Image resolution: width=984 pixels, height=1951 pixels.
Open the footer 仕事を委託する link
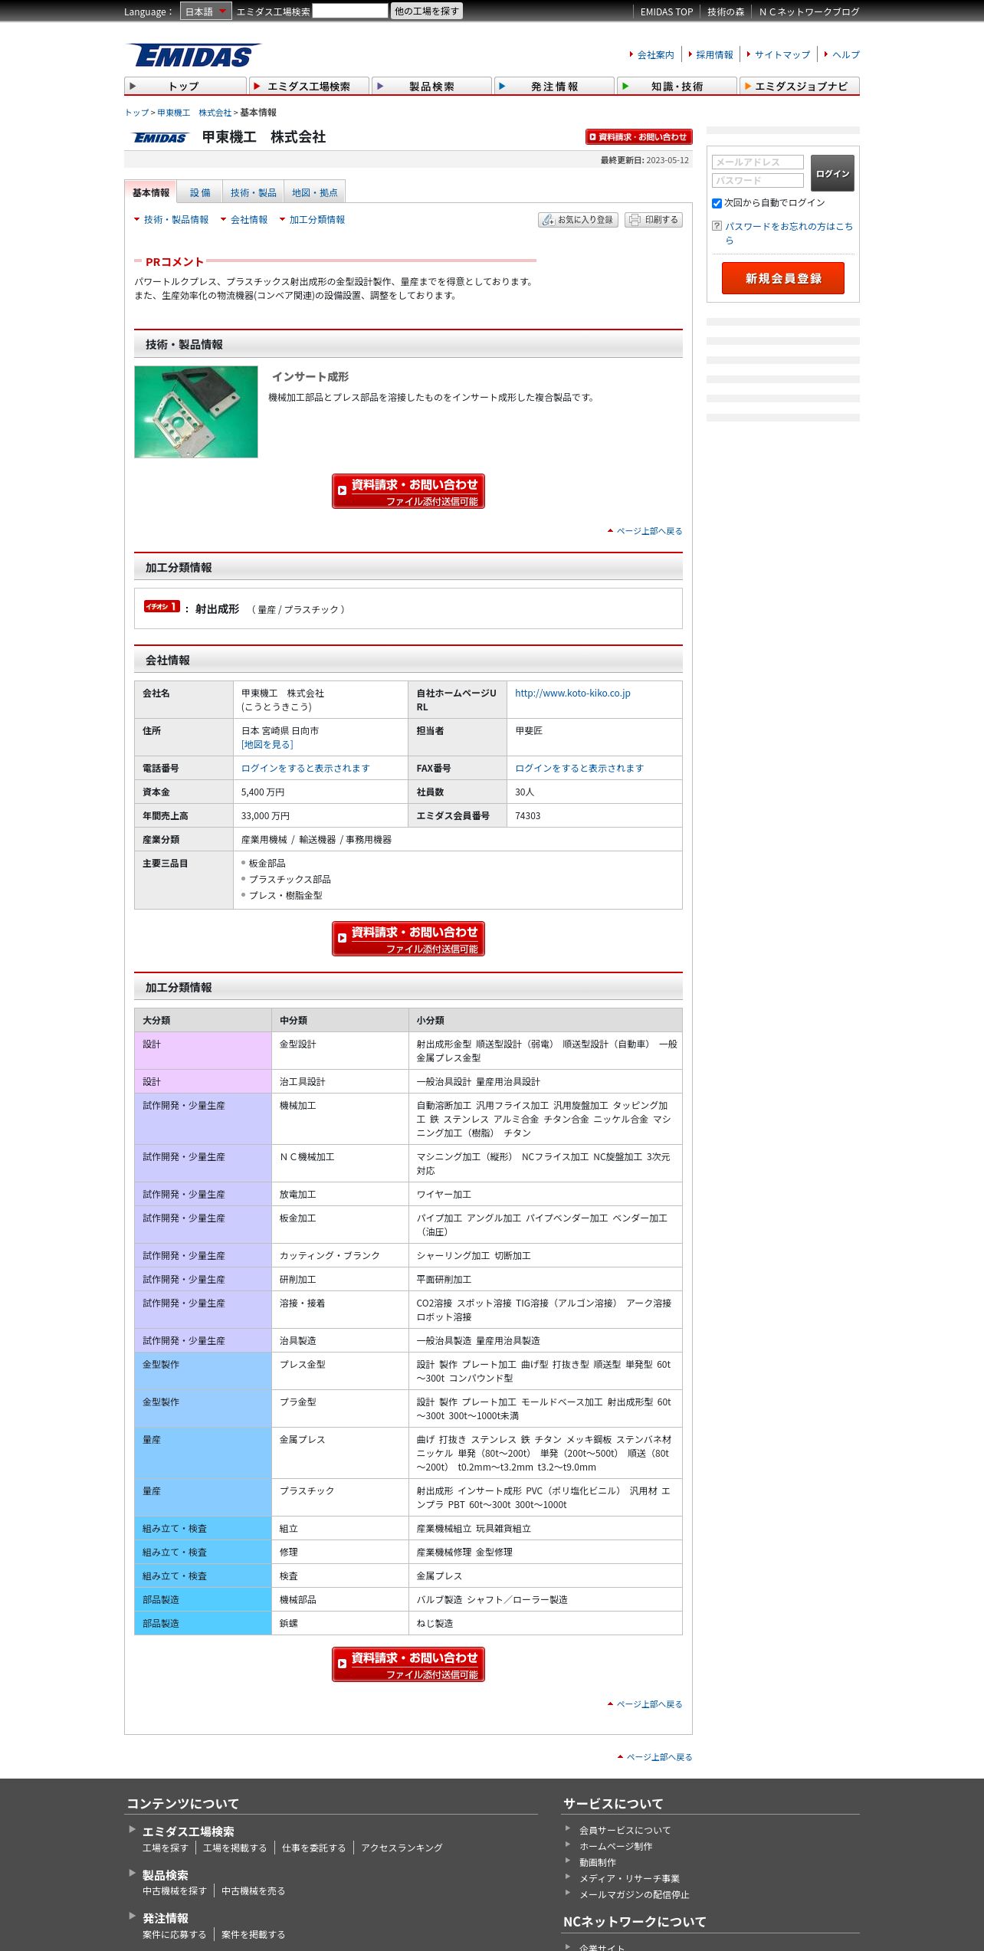point(313,1848)
